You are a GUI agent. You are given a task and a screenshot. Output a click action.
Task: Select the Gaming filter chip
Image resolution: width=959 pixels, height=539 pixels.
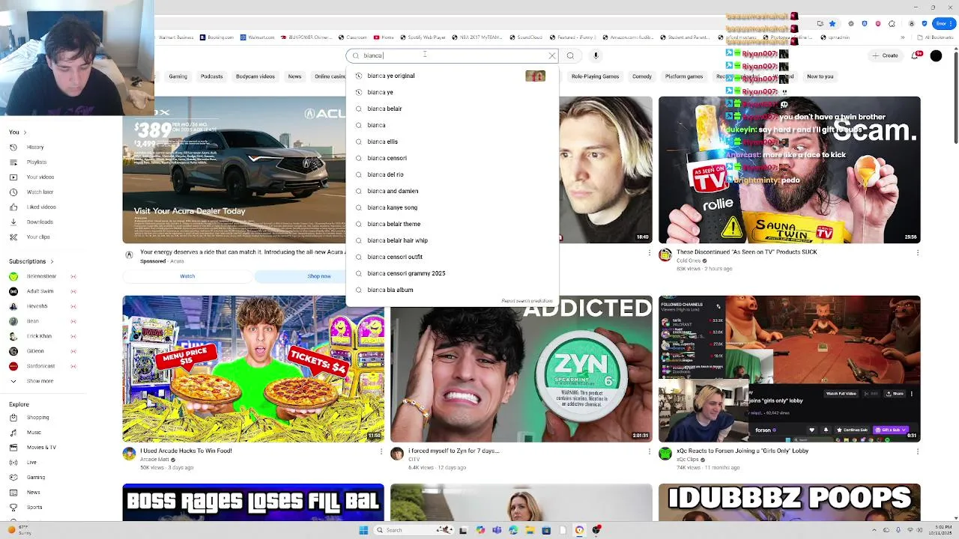pos(178,76)
